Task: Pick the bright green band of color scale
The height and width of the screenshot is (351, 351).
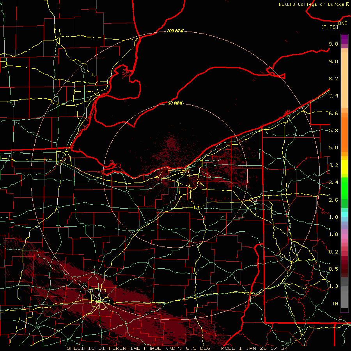Action: click(x=344, y=188)
